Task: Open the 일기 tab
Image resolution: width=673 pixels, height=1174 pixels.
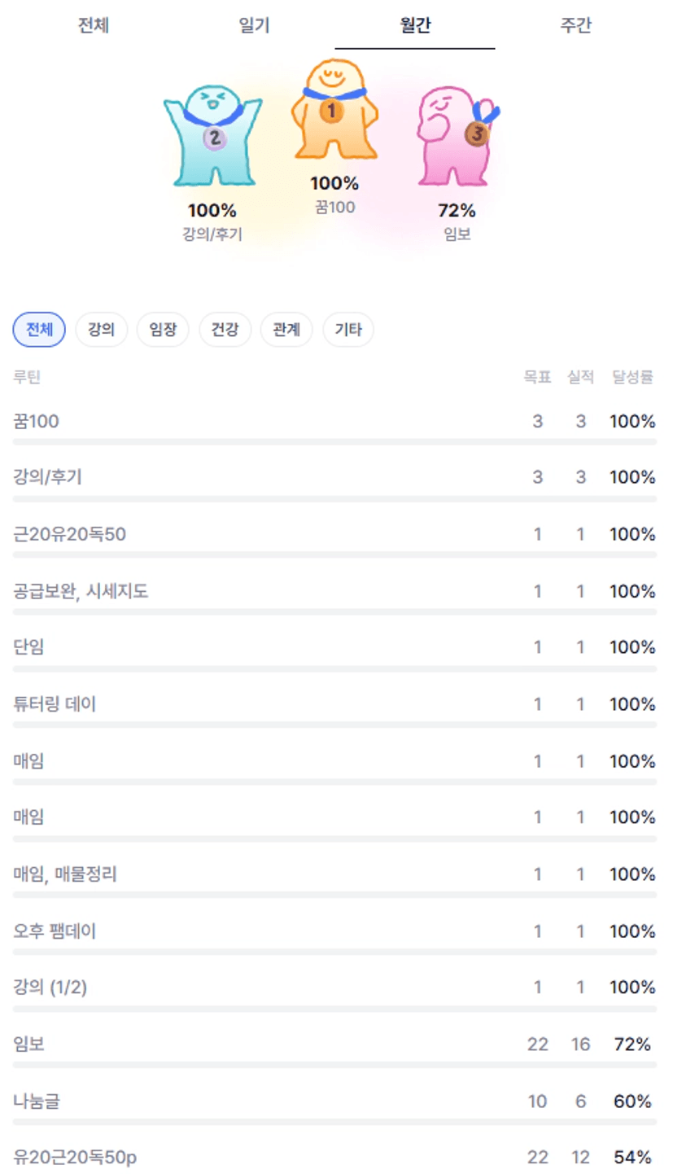Action: tap(254, 26)
